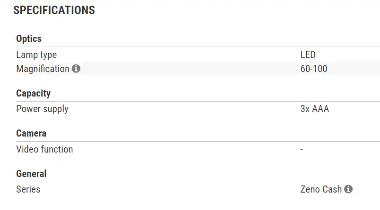Screen dimensions: 380x210
Task: Select the Optics section heading
Action: click(x=29, y=39)
